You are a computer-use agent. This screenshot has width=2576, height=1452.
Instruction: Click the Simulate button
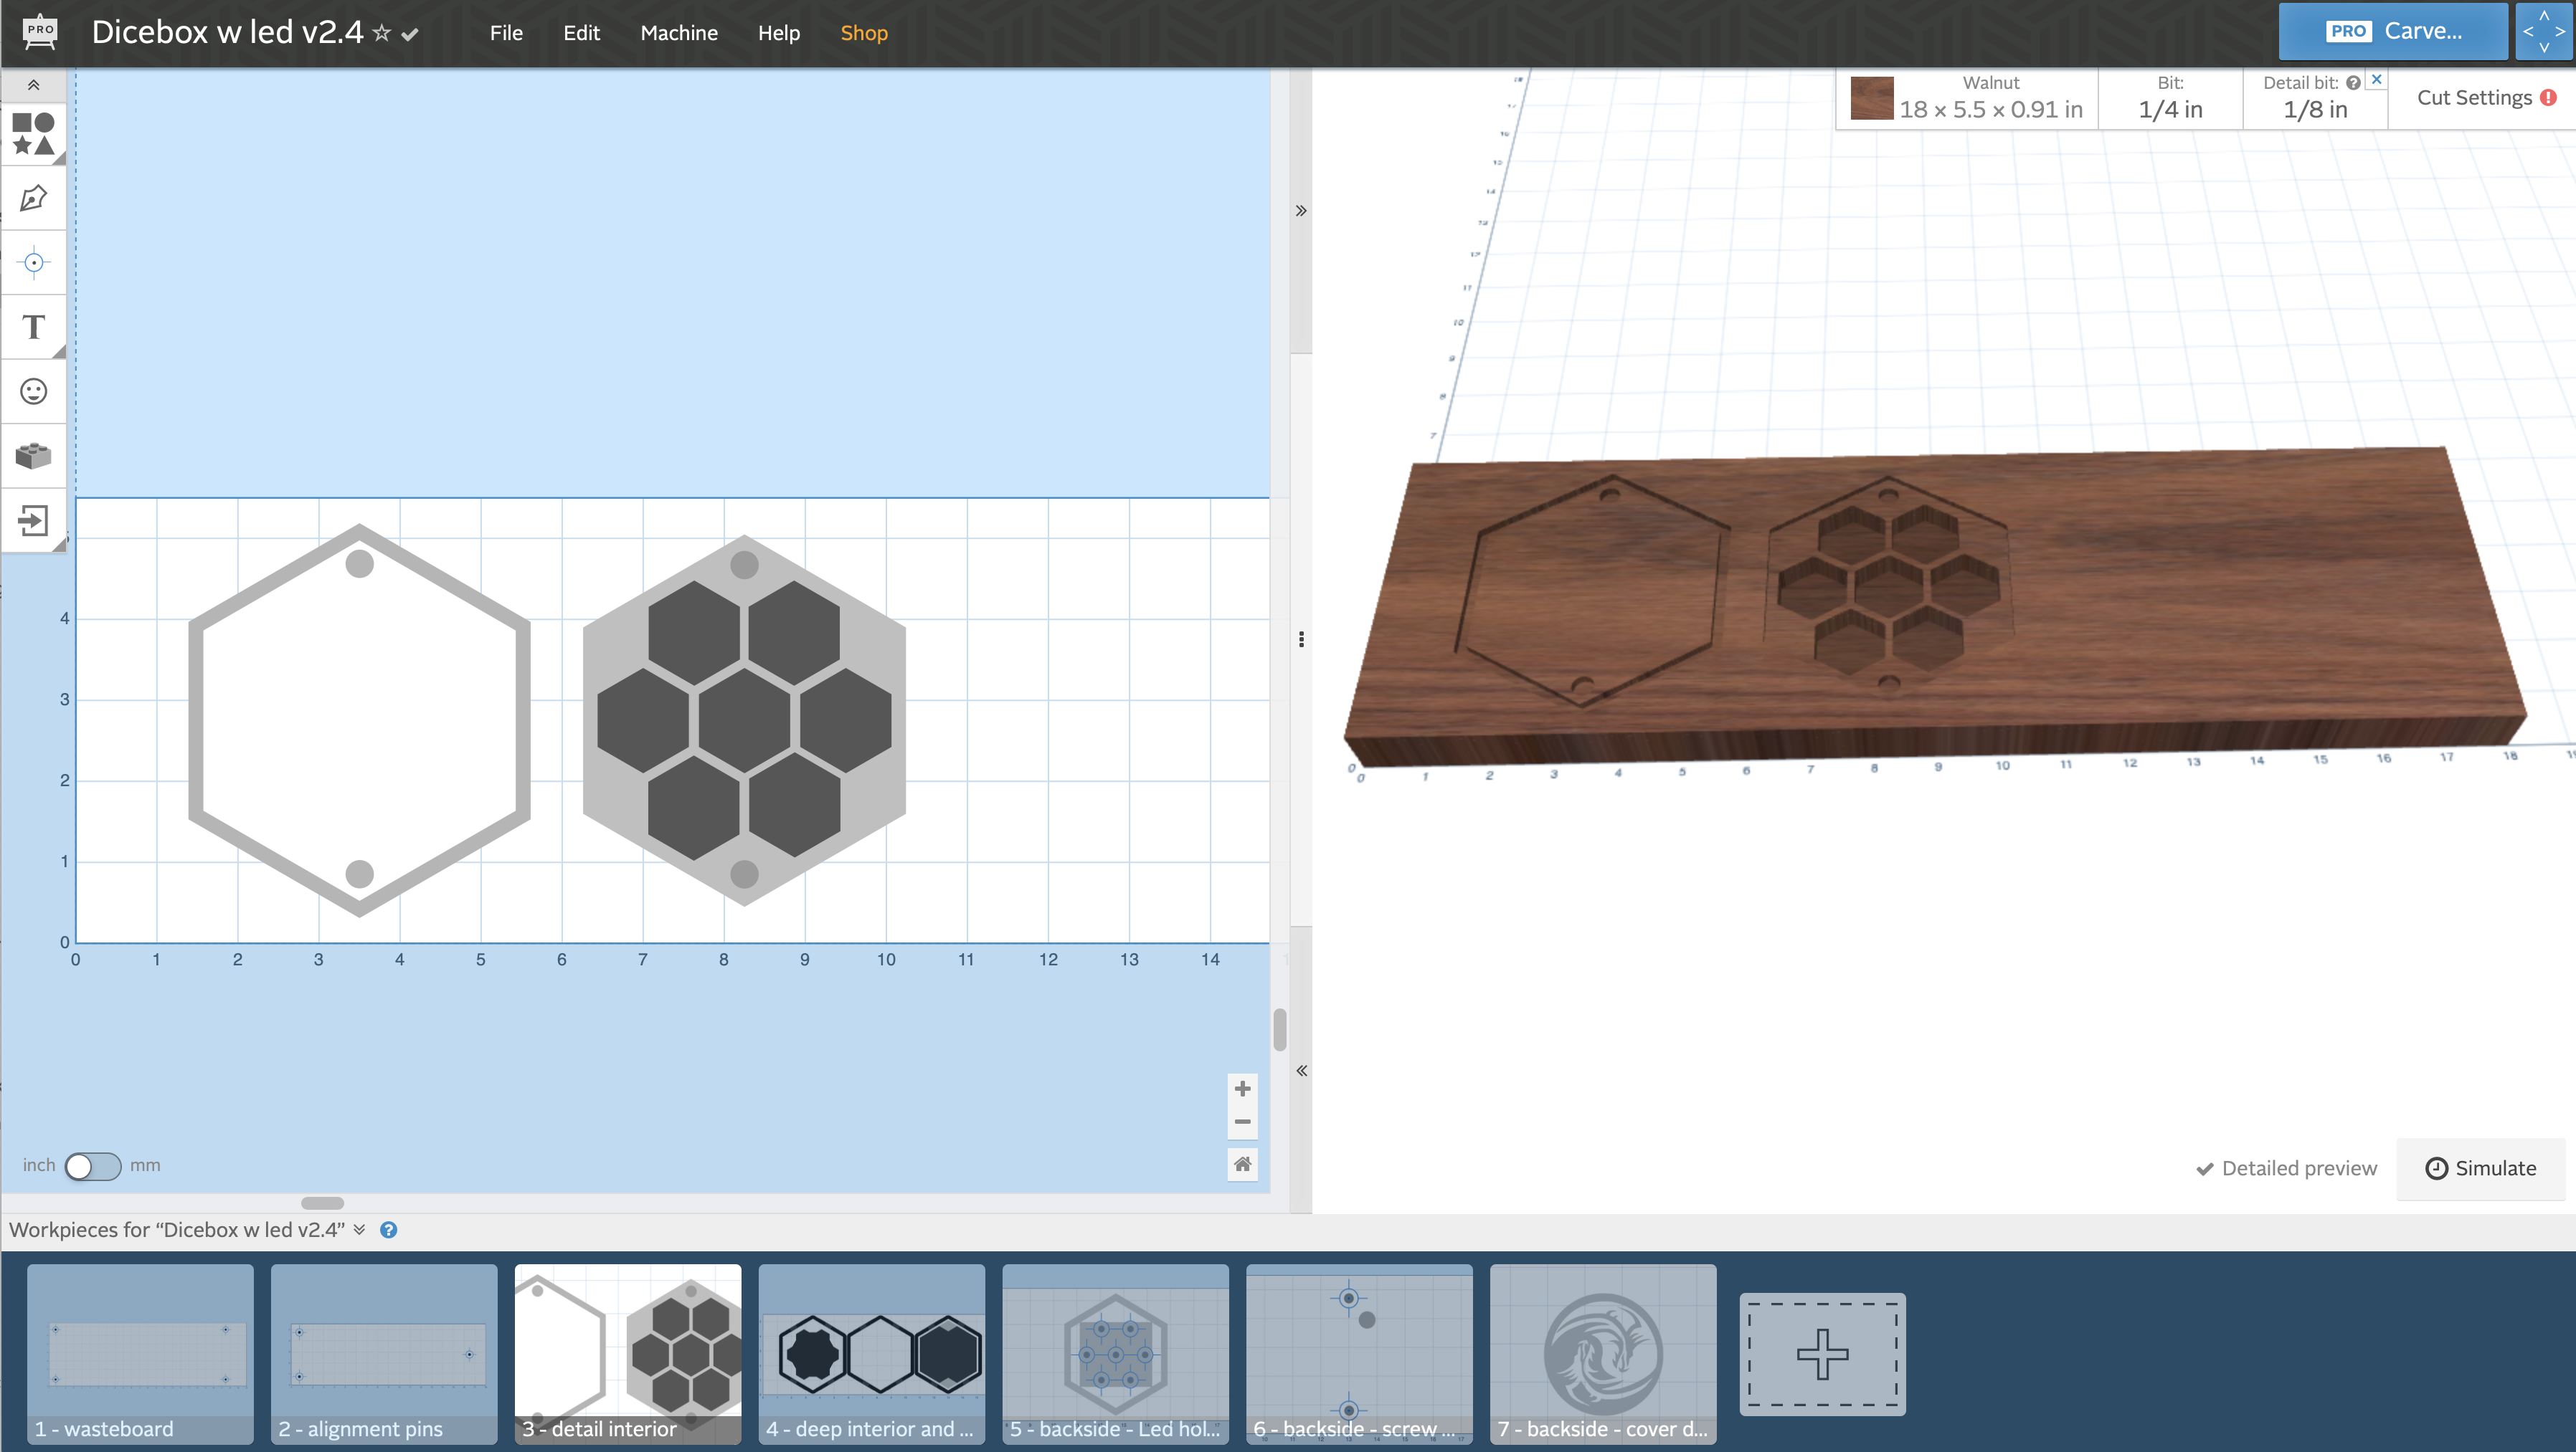pyautogui.click(x=2480, y=1168)
